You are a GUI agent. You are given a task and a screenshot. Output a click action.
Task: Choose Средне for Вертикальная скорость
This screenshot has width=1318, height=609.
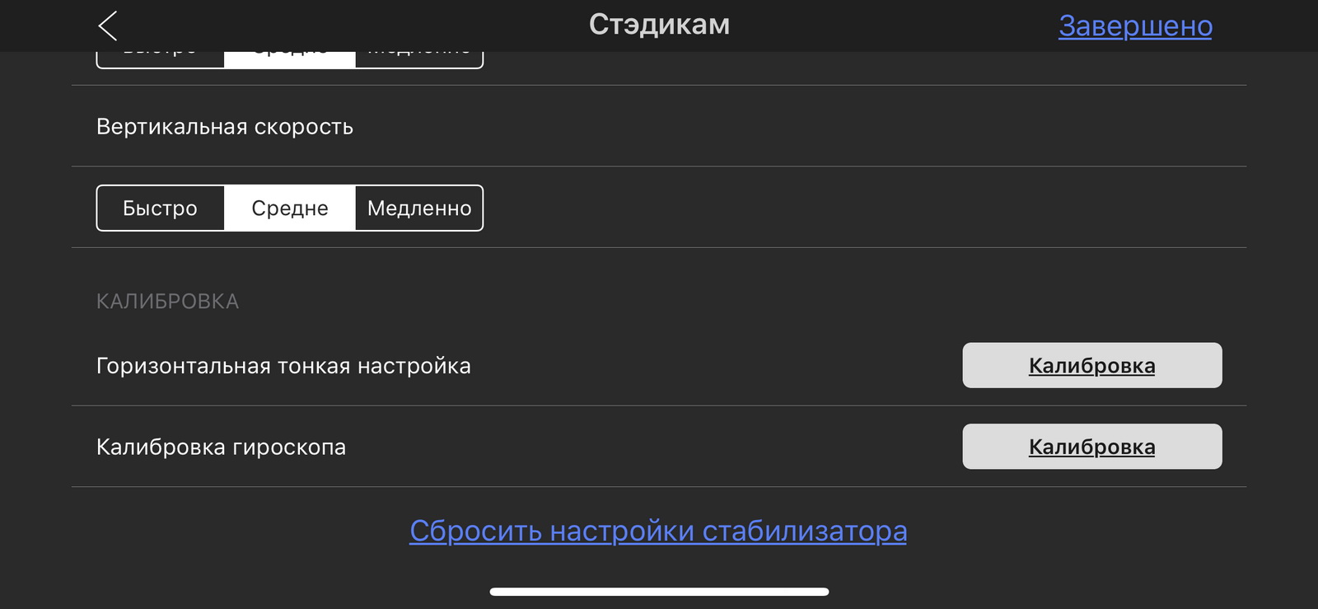pos(289,208)
